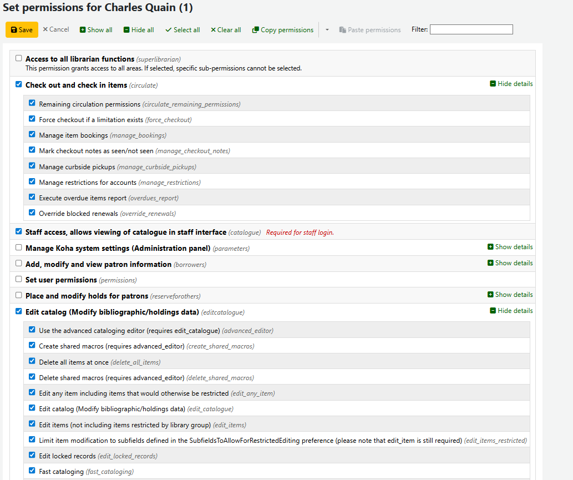Expand Show details for Administration panel parameters
Image resolution: width=573 pixels, height=480 pixels.
(510, 247)
